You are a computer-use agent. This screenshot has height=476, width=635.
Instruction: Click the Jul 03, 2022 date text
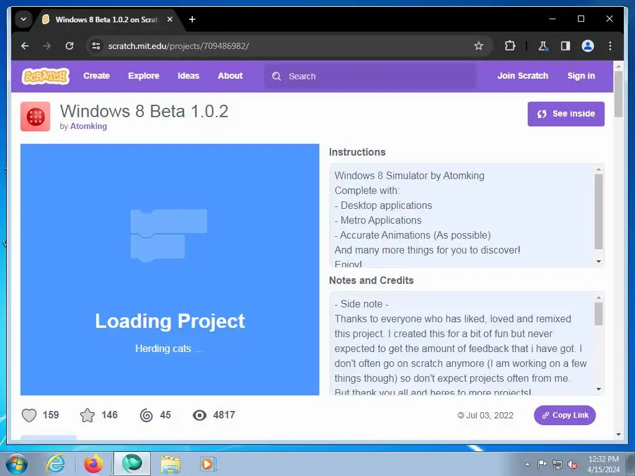click(x=490, y=415)
